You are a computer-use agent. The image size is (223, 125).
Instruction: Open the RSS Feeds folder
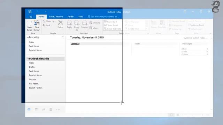coord(33,84)
